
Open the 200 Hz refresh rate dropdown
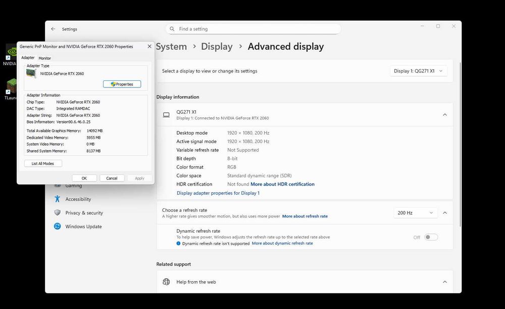pyautogui.click(x=416, y=213)
